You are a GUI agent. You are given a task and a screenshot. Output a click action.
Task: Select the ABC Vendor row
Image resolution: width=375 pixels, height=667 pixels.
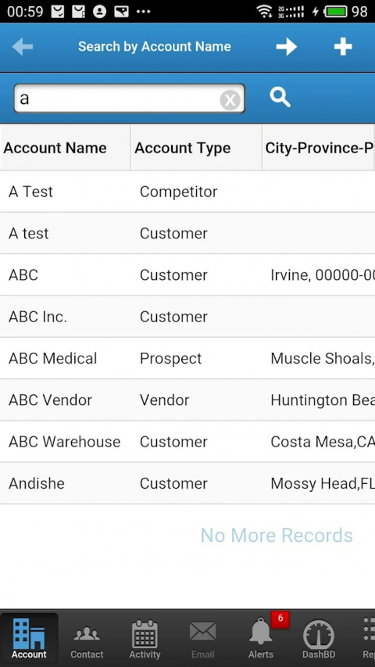coord(187,400)
